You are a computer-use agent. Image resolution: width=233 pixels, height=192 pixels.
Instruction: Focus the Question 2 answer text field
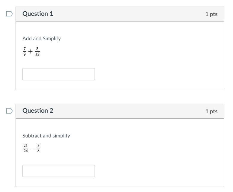[59, 171]
